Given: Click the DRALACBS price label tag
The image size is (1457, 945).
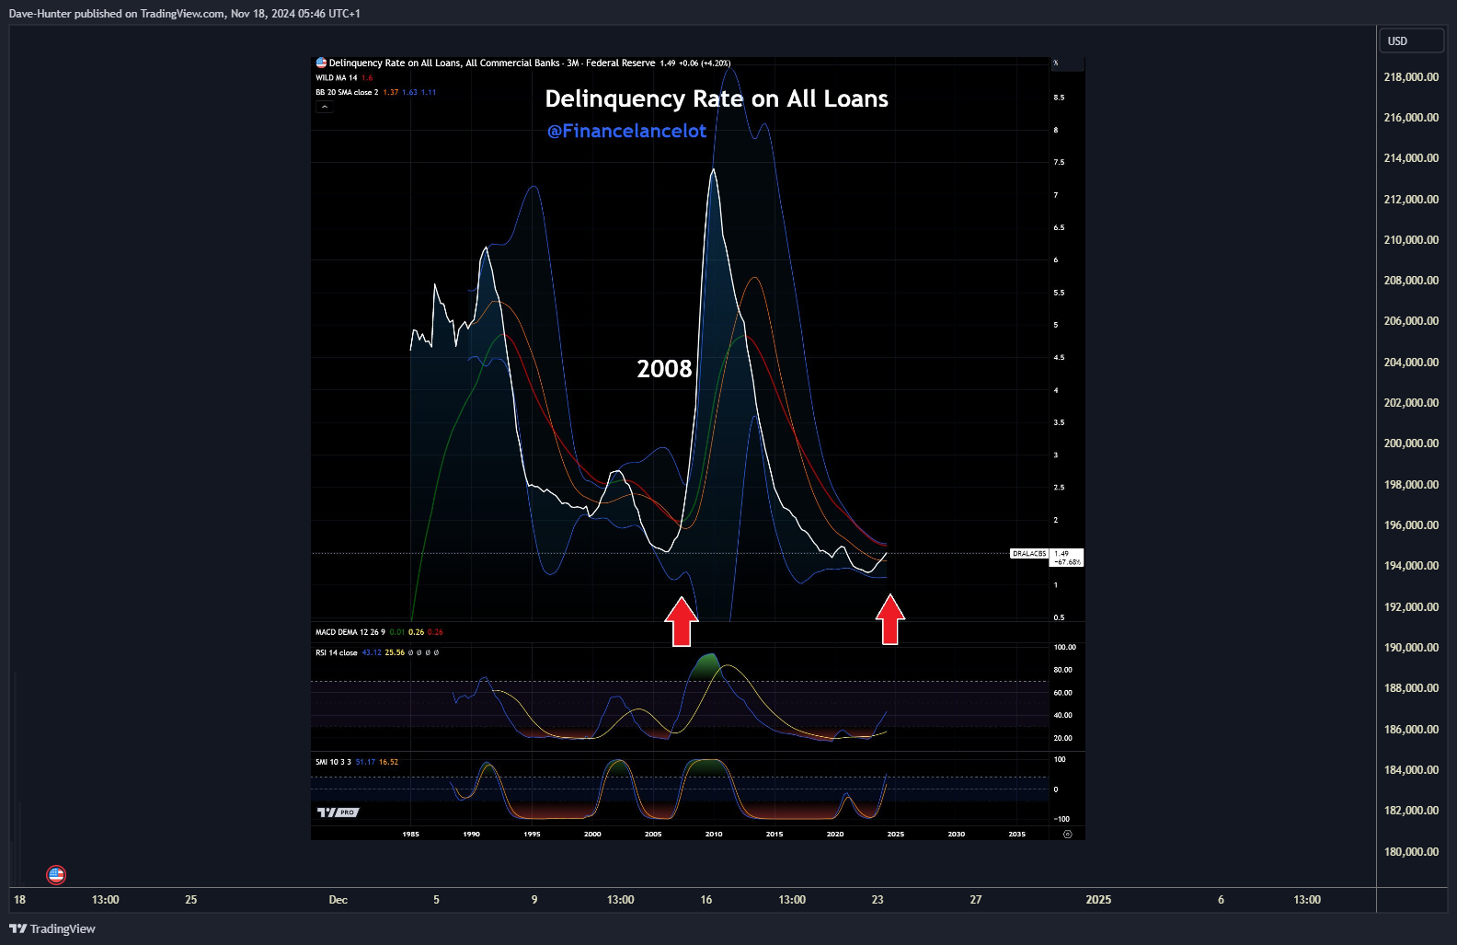Looking at the screenshot, I should click(x=1029, y=554).
